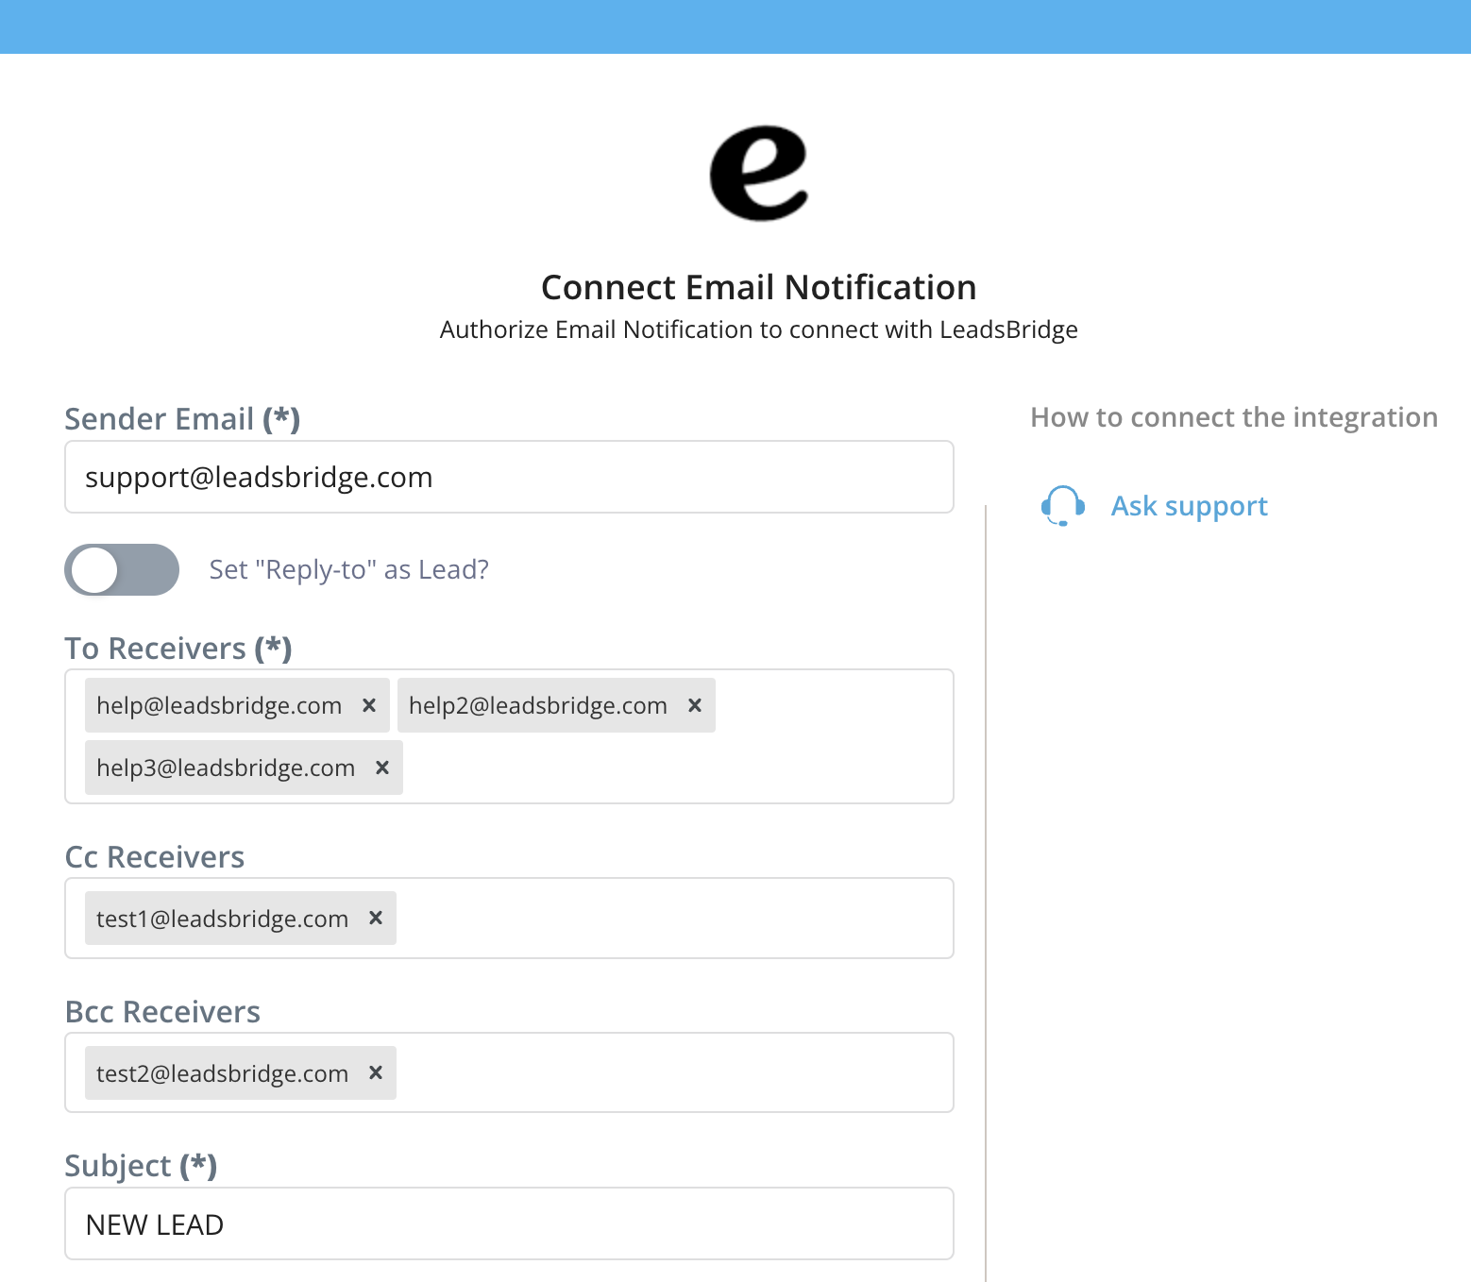Click the Ask support headset icon
The image size is (1471, 1282).
pyautogui.click(x=1063, y=506)
